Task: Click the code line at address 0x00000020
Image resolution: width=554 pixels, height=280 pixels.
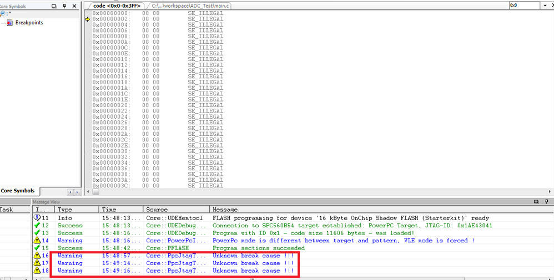Action: pos(158,105)
